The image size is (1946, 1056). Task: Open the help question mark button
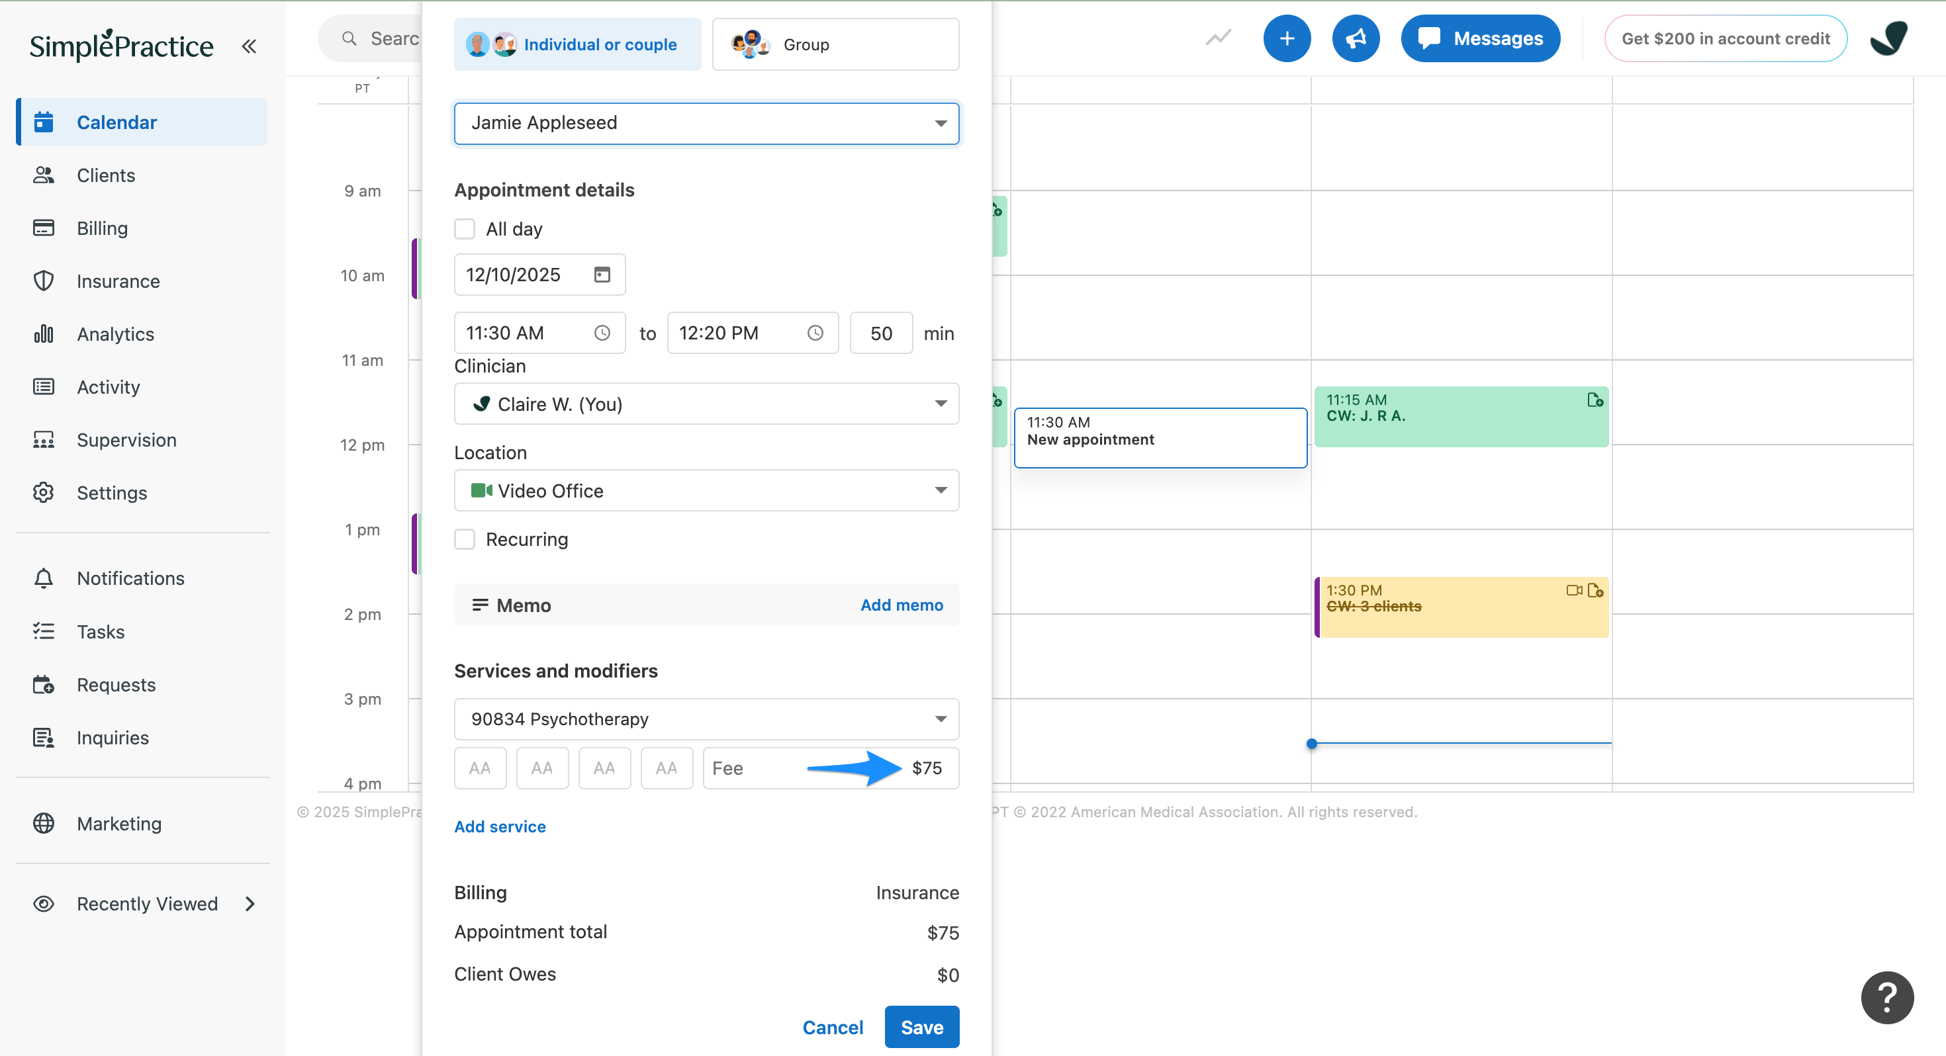1886,998
